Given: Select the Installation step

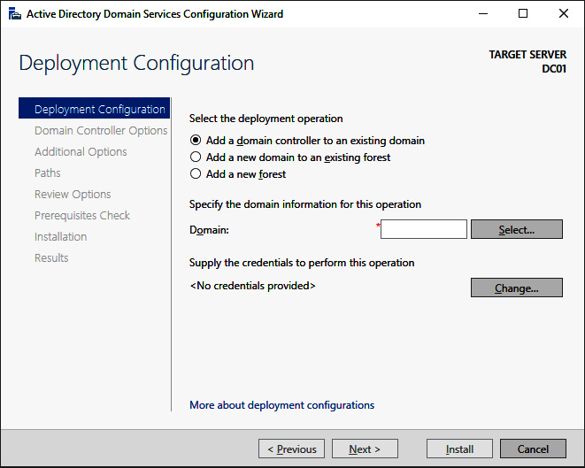Looking at the screenshot, I should (x=60, y=237).
